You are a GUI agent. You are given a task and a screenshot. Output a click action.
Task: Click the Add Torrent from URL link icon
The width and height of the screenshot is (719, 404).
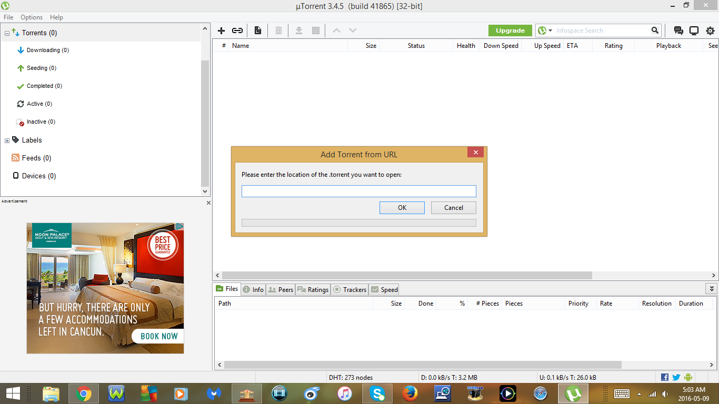[x=237, y=31]
